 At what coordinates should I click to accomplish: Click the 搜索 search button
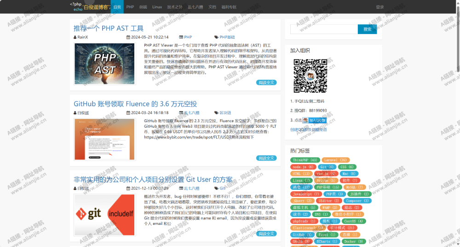point(367,29)
